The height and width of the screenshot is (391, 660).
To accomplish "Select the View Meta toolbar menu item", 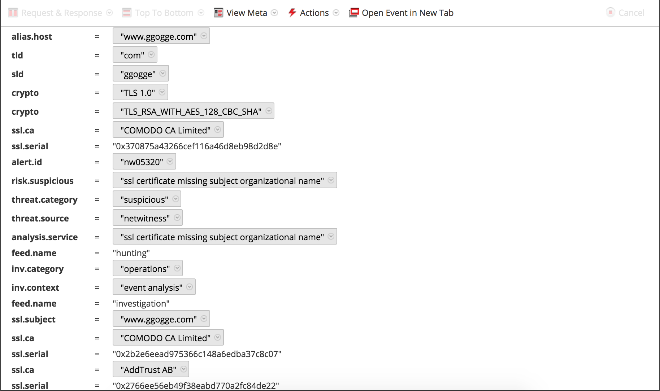I will [x=247, y=13].
